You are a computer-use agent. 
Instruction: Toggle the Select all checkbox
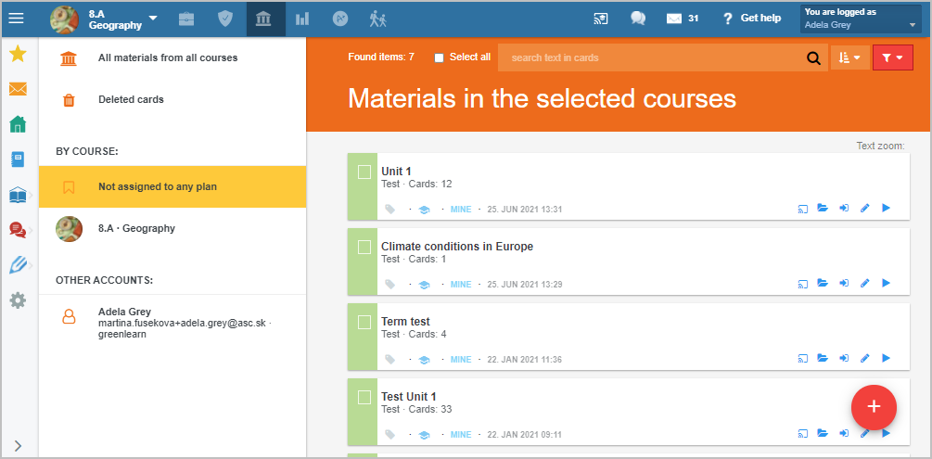[440, 57]
